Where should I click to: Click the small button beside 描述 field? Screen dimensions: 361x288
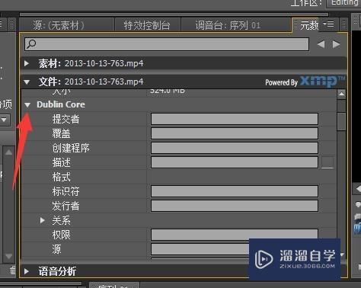[327, 162]
